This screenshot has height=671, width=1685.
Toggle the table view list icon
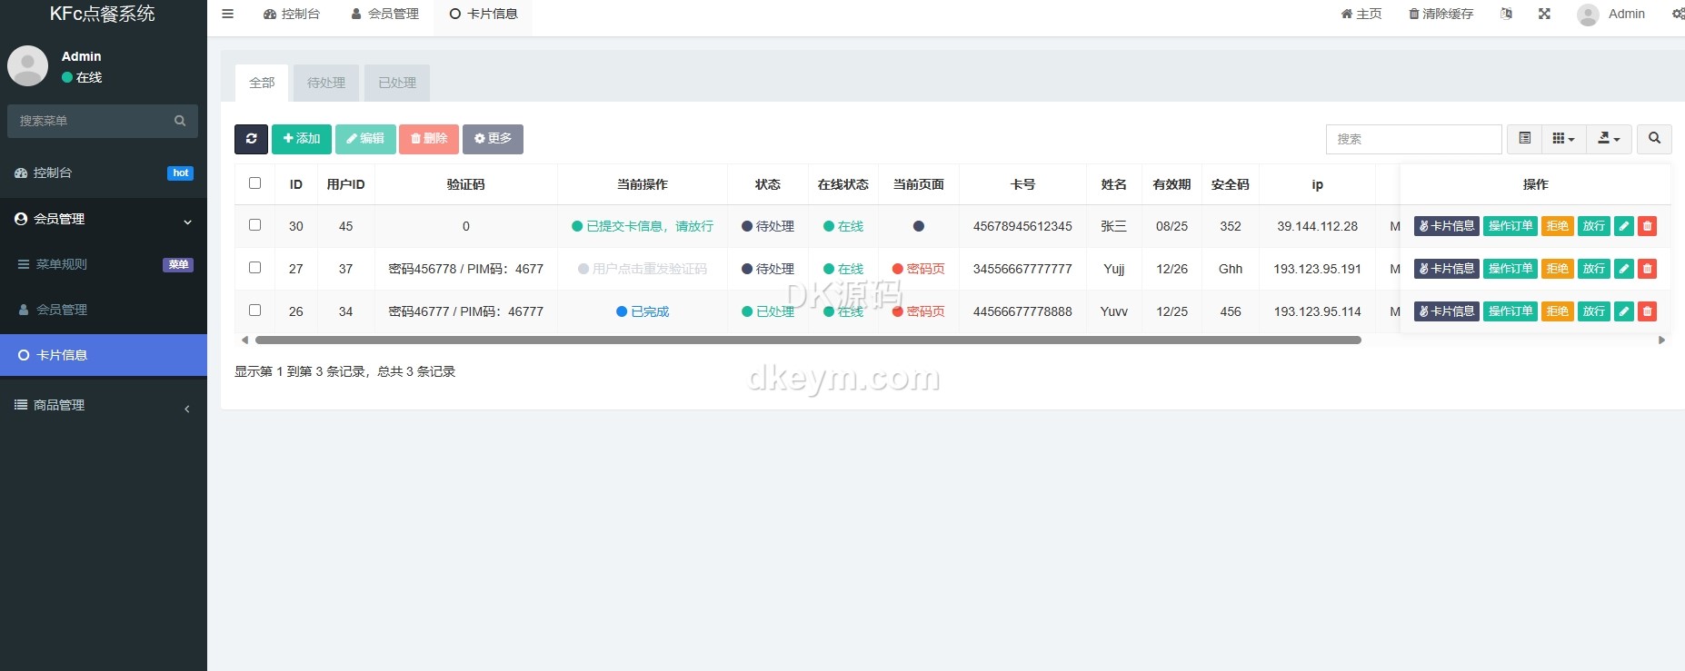tap(1524, 139)
